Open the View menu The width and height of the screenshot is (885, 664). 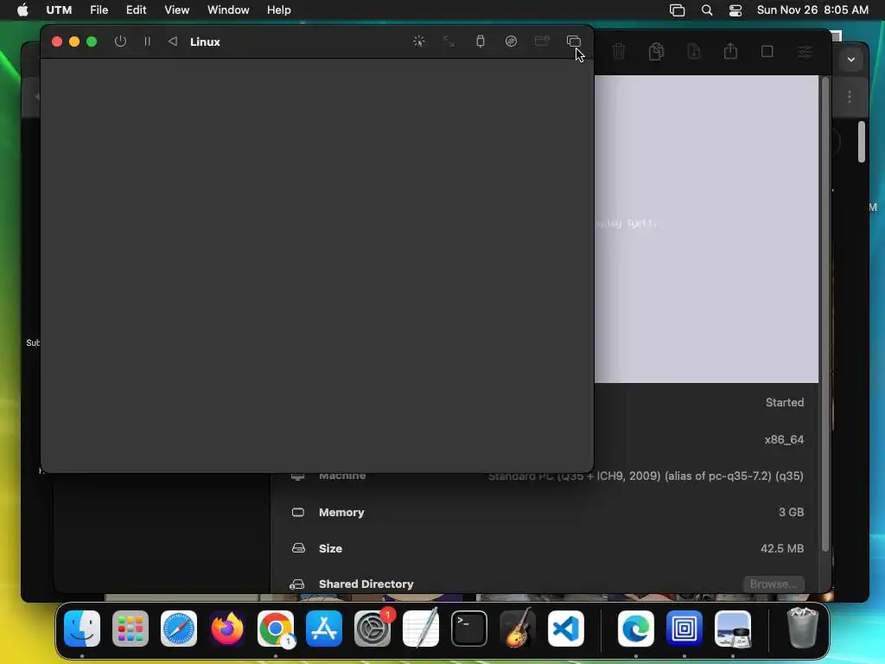tap(176, 10)
